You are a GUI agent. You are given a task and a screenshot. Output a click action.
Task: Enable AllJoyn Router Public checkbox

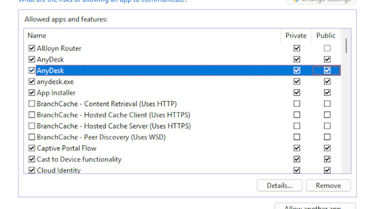pos(327,48)
